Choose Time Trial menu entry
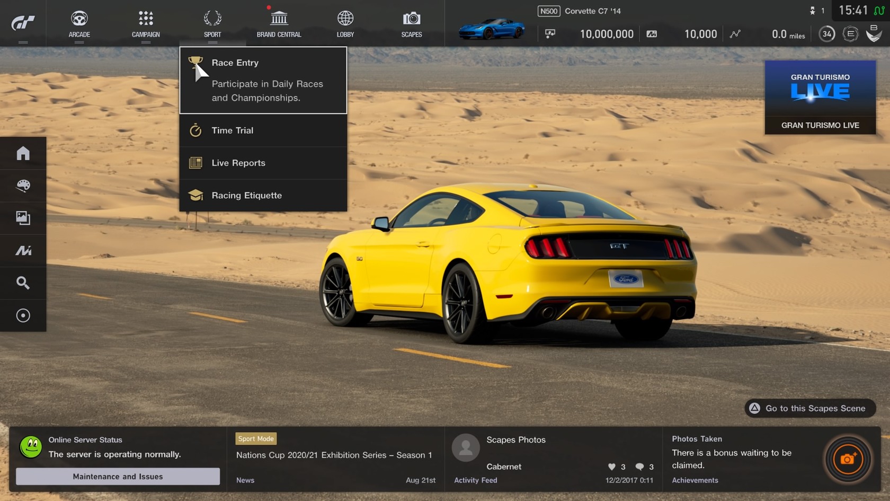The width and height of the screenshot is (890, 501). 263,130
